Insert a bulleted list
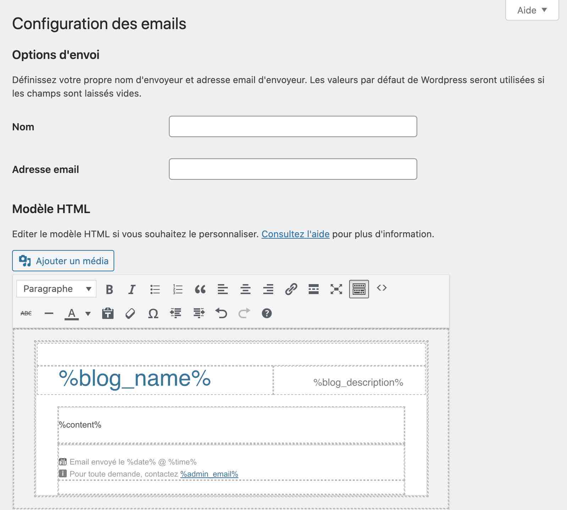Viewport: 567px width, 510px height. coord(155,289)
